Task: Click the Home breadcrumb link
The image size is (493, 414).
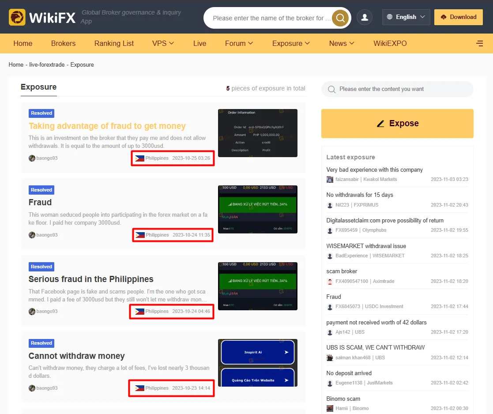Action: tap(16, 65)
